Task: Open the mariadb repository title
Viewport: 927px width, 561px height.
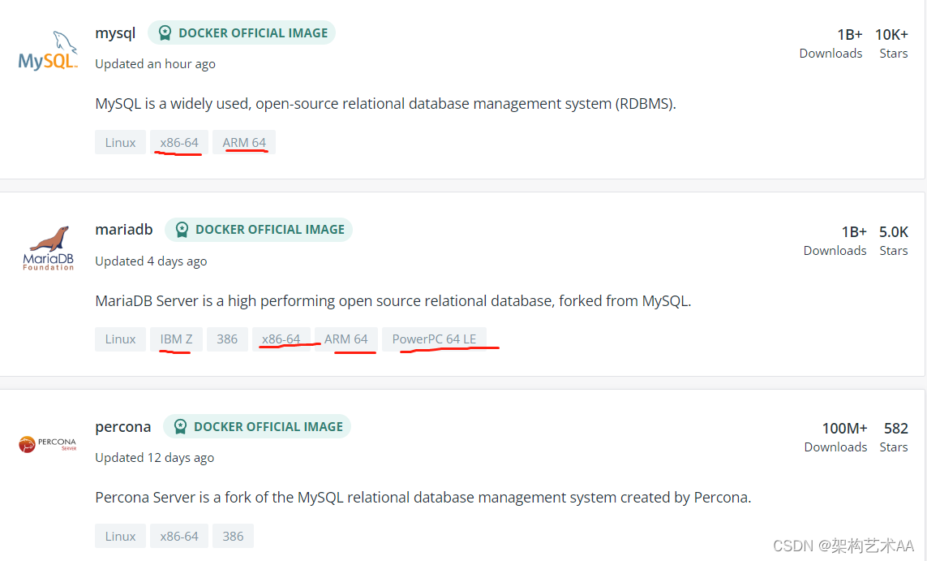Action: point(124,230)
